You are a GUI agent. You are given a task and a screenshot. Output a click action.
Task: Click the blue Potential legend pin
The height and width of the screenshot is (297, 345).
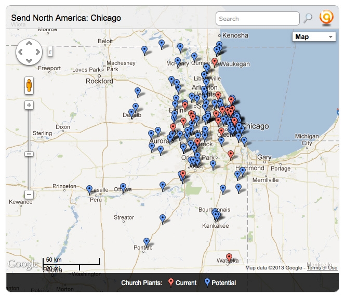[207, 282]
